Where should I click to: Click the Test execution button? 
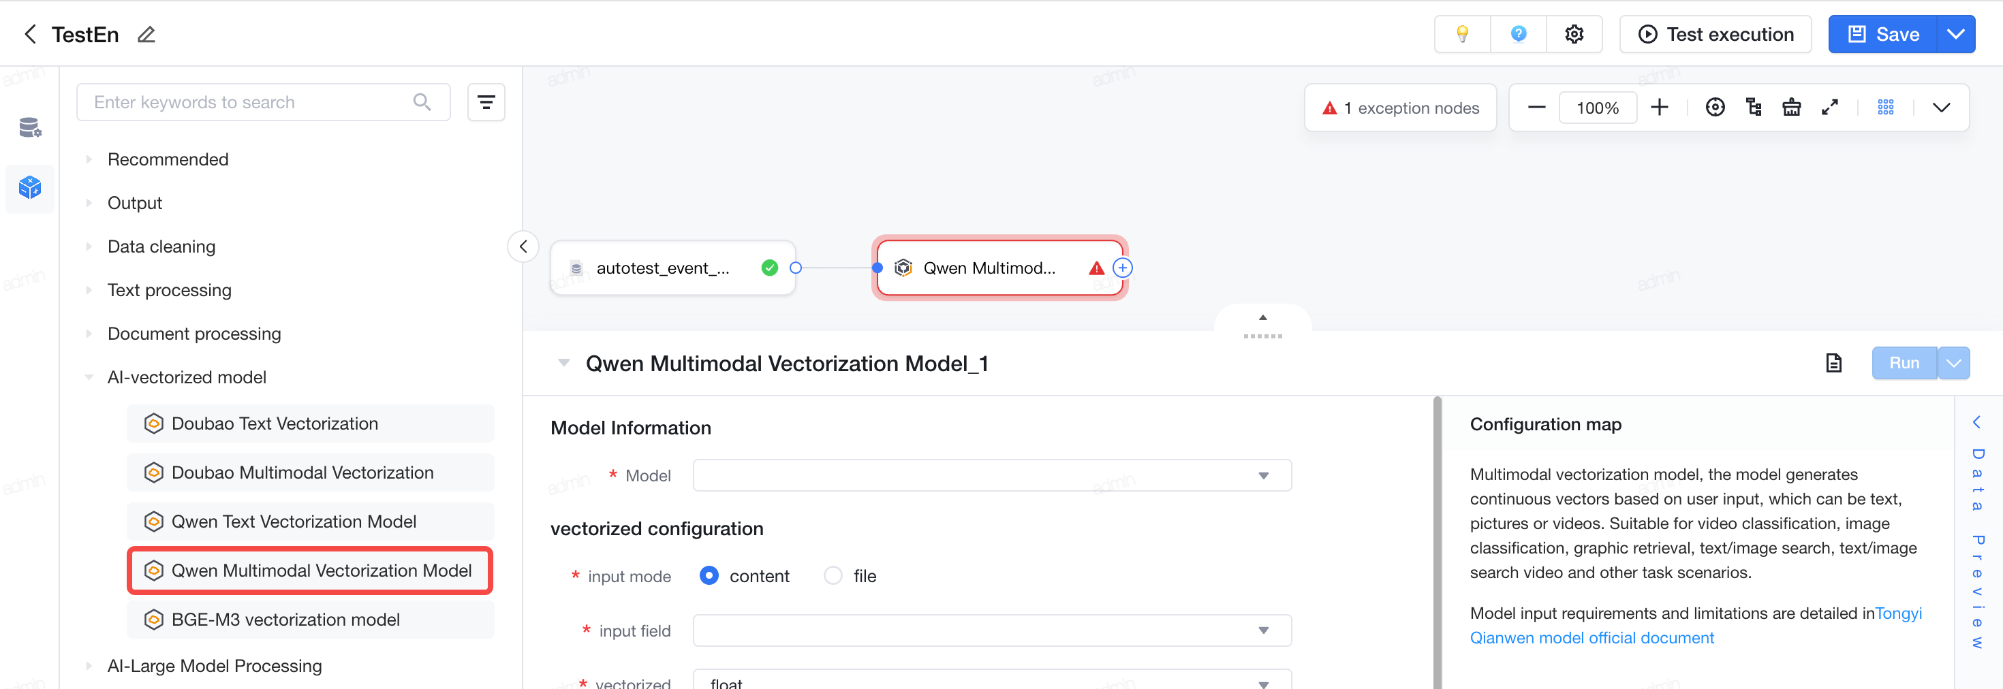point(1715,34)
